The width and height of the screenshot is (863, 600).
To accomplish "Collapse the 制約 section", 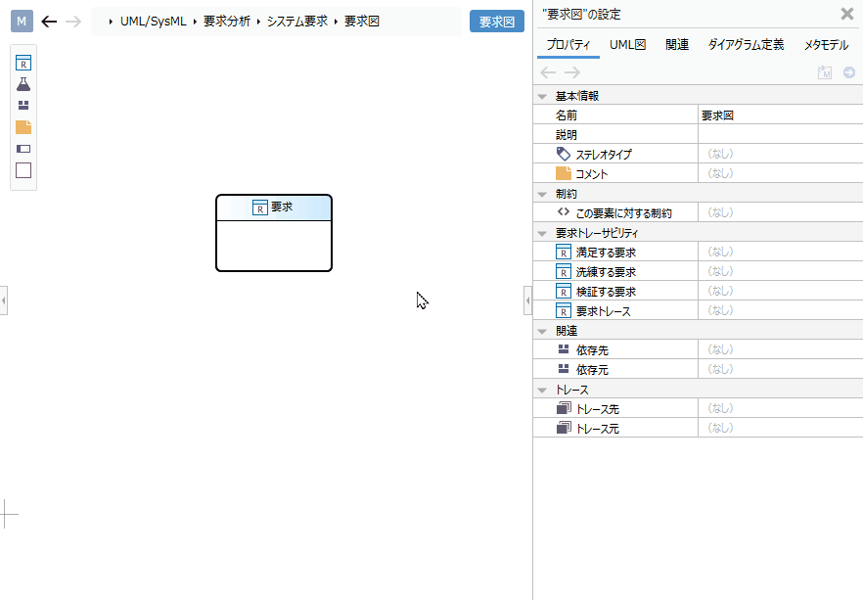I will point(542,195).
